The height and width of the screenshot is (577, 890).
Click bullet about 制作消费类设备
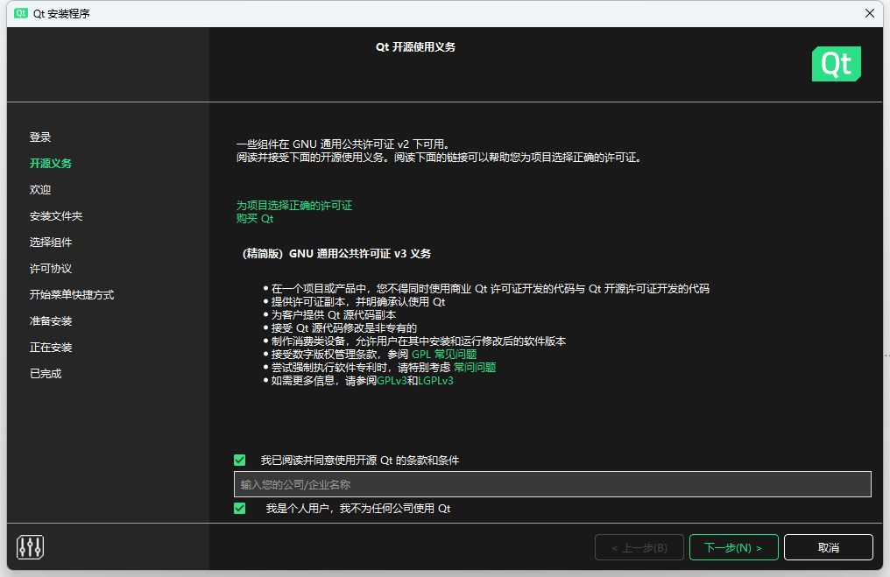click(x=419, y=341)
